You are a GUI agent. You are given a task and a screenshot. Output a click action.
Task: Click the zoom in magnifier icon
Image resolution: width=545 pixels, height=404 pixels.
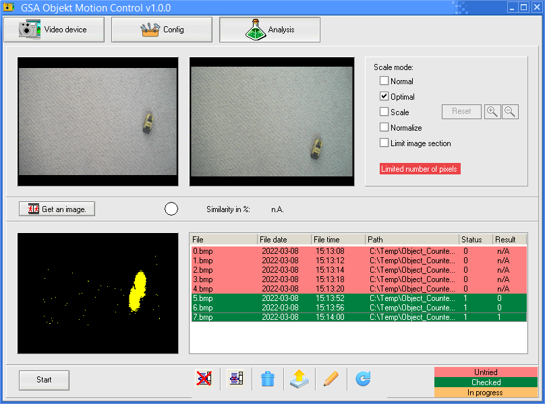click(492, 111)
